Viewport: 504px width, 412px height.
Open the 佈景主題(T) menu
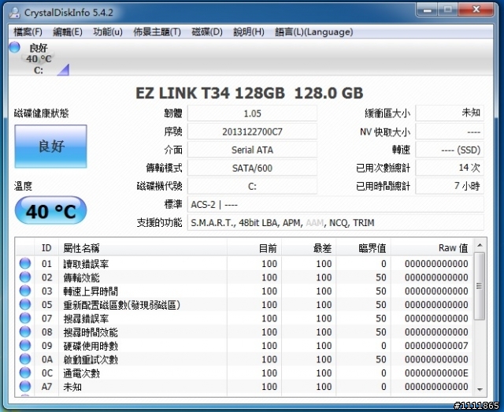(x=157, y=32)
